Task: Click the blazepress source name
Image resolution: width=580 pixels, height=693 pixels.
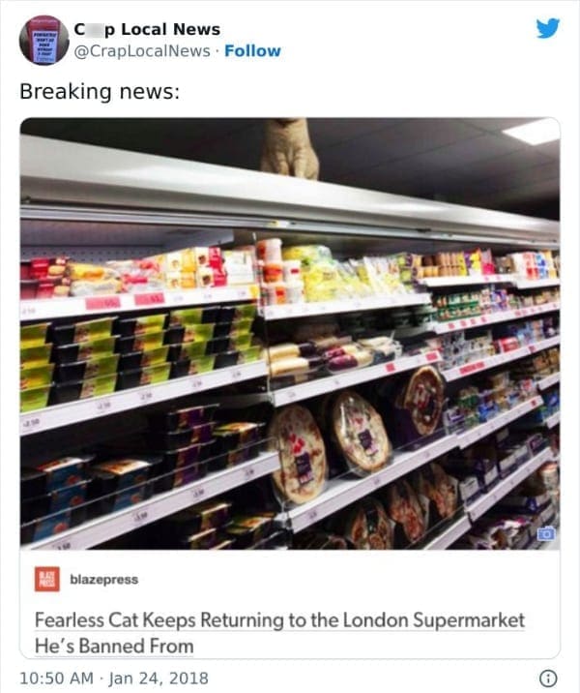Action: click(x=104, y=579)
